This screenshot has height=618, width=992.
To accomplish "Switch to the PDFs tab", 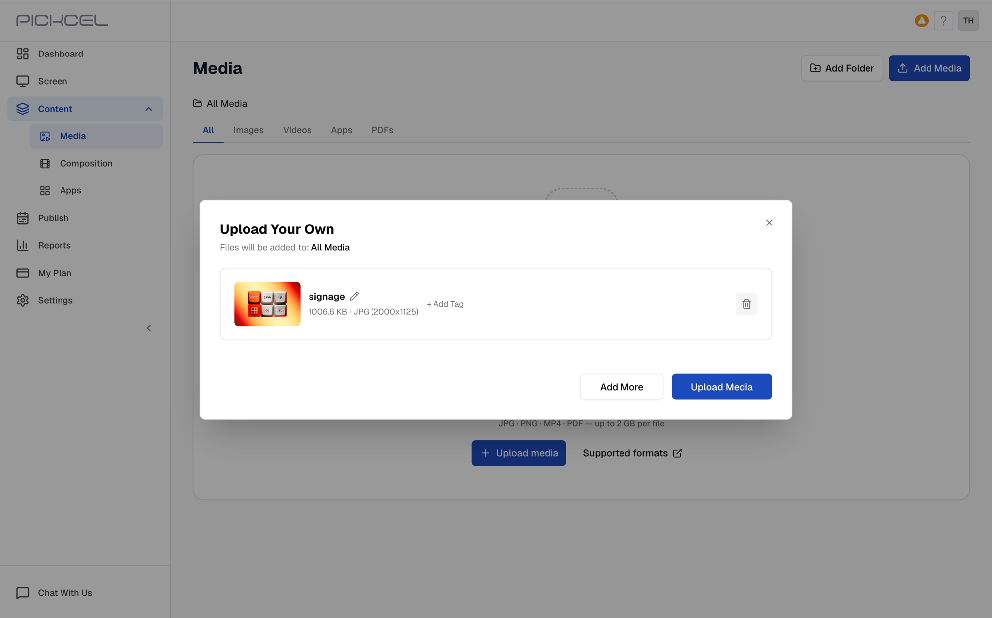I will [382, 130].
